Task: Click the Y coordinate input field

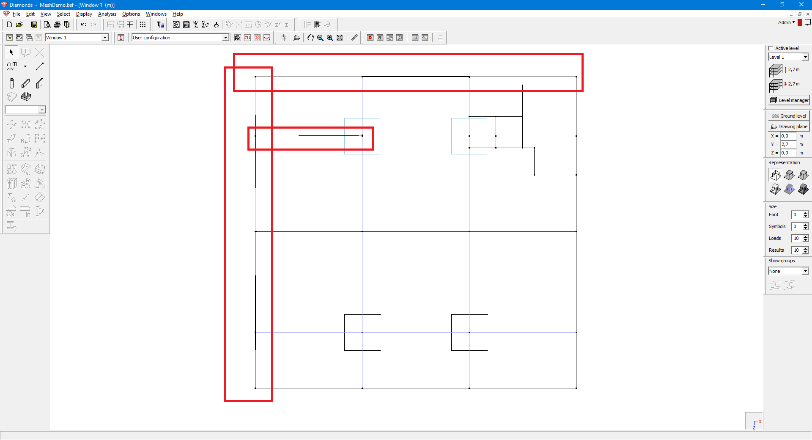Action: 788,145
